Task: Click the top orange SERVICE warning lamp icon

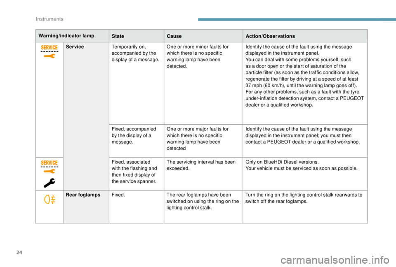Action: (x=49, y=52)
